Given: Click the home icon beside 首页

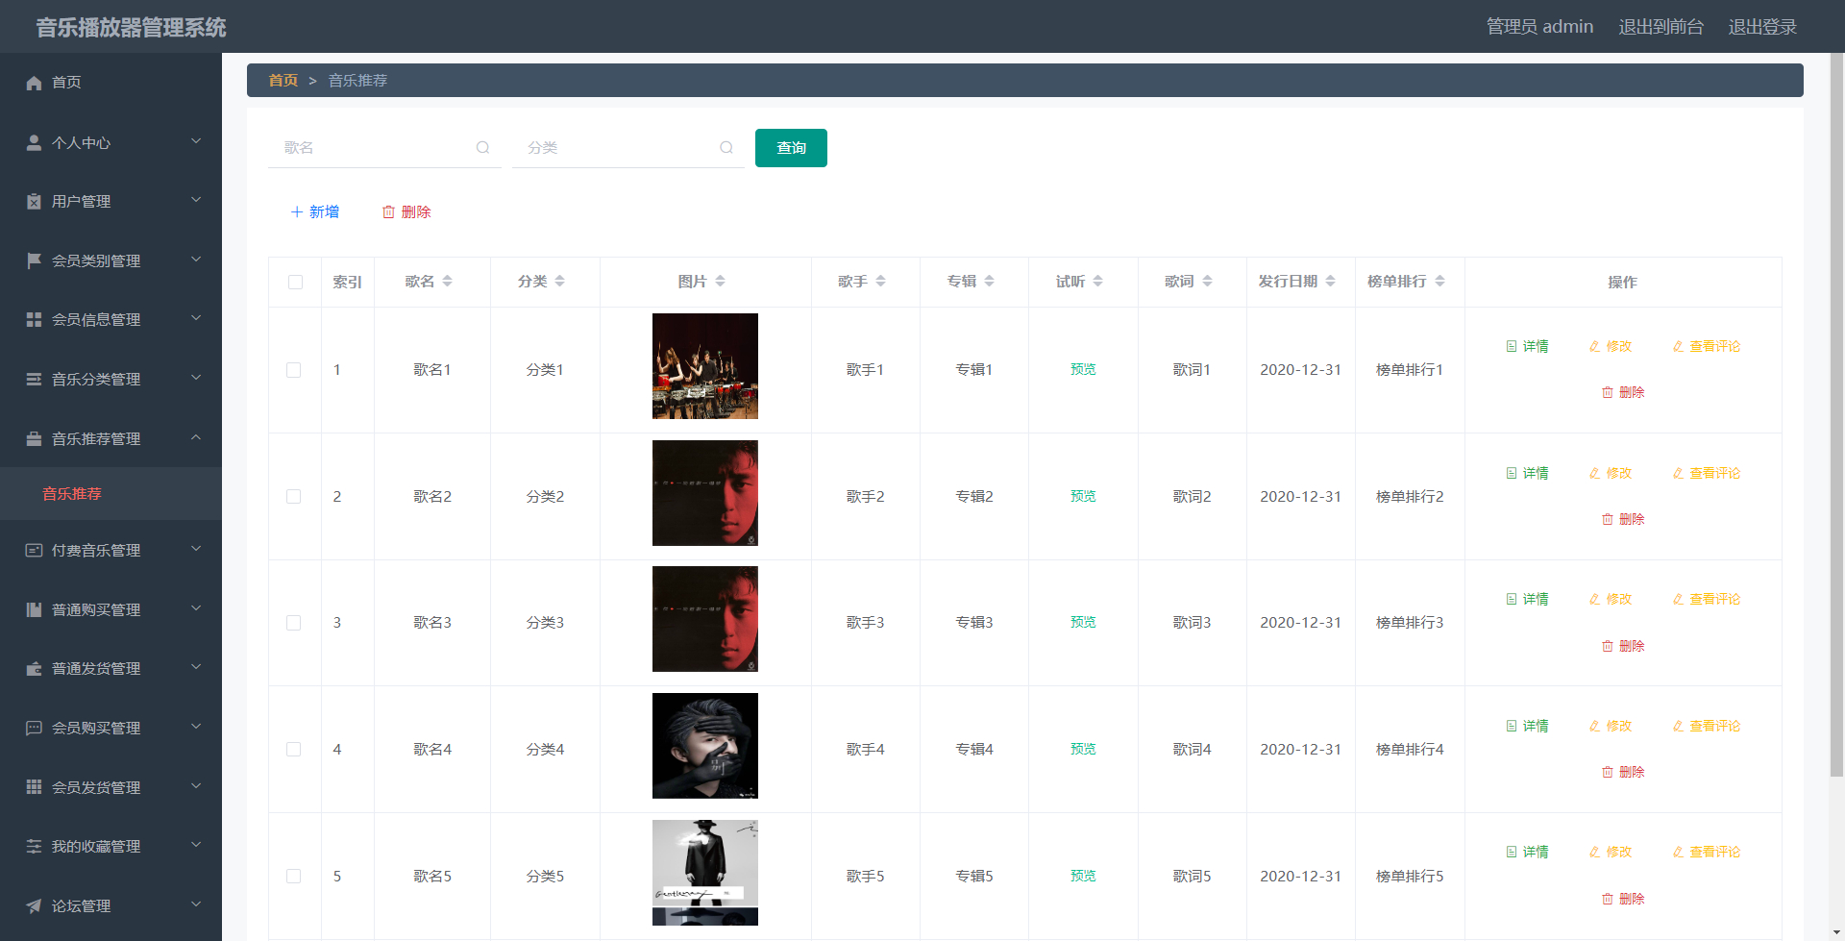Looking at the screenshot, I should pos(34,83).
